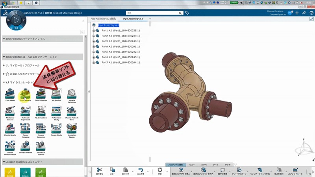Click the green community tile
The height and width of the screenshot is (177, 315).
pos(41,172)
